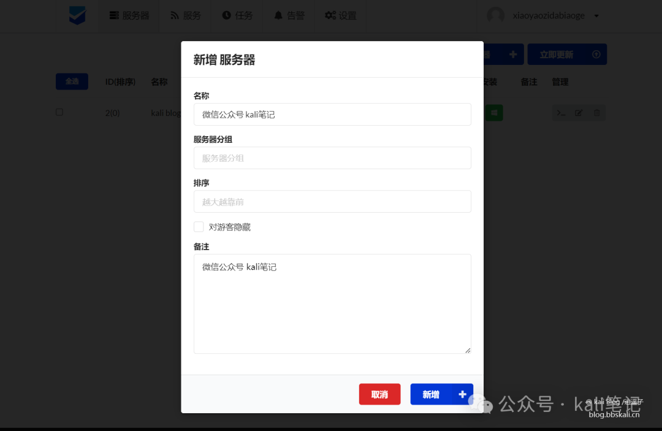Go to the 任务 menu item

[x=237, y=15]
